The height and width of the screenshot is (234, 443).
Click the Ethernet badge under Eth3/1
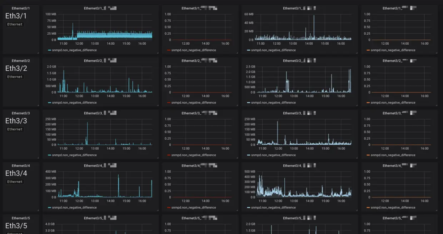(15, 24)
